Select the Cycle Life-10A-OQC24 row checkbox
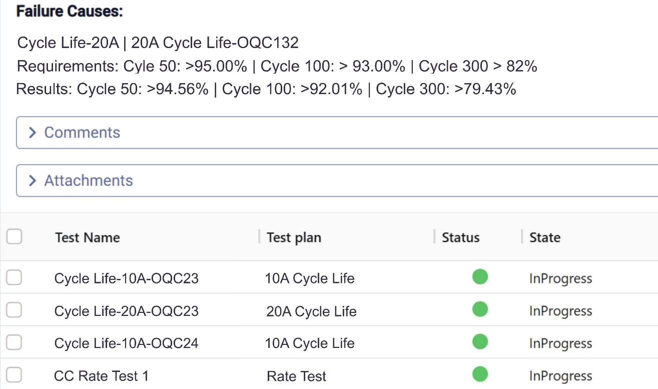658x389 pixels. coord(14,343)
